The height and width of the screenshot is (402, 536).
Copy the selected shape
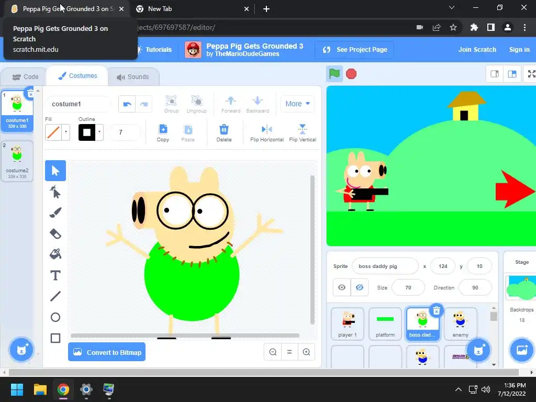tap(163, 133)
